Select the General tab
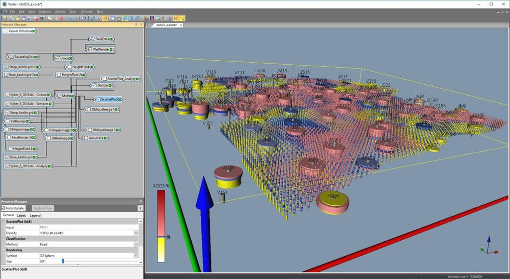 (x=8, y=215)
